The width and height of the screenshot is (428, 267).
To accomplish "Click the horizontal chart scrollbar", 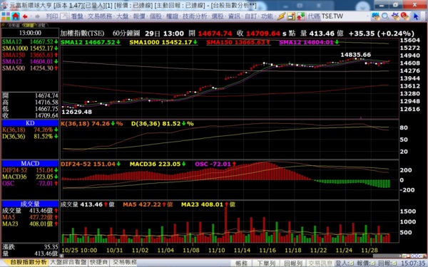I will (x=231, y=256).
